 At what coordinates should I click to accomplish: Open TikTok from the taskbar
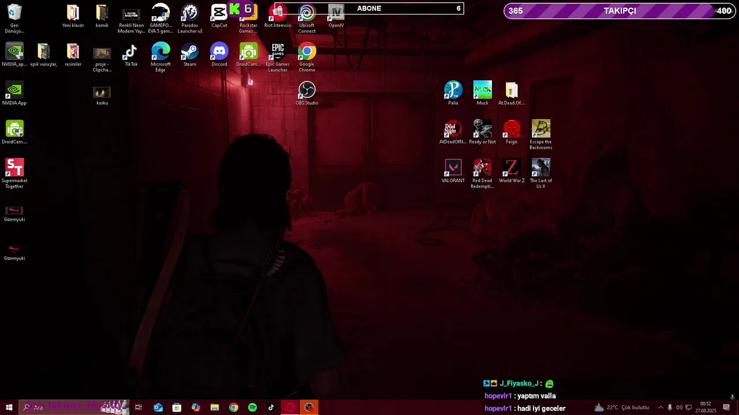pyautogui.click(x=271, y=408)
